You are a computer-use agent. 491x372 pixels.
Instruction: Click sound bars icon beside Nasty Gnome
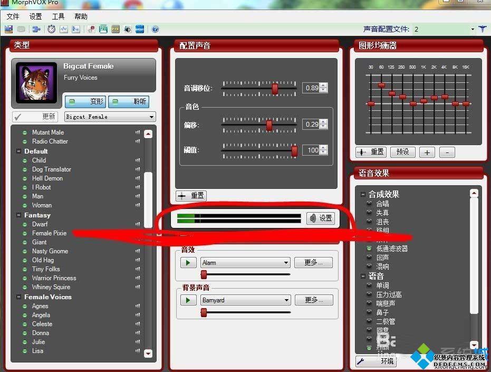[138, 251]
